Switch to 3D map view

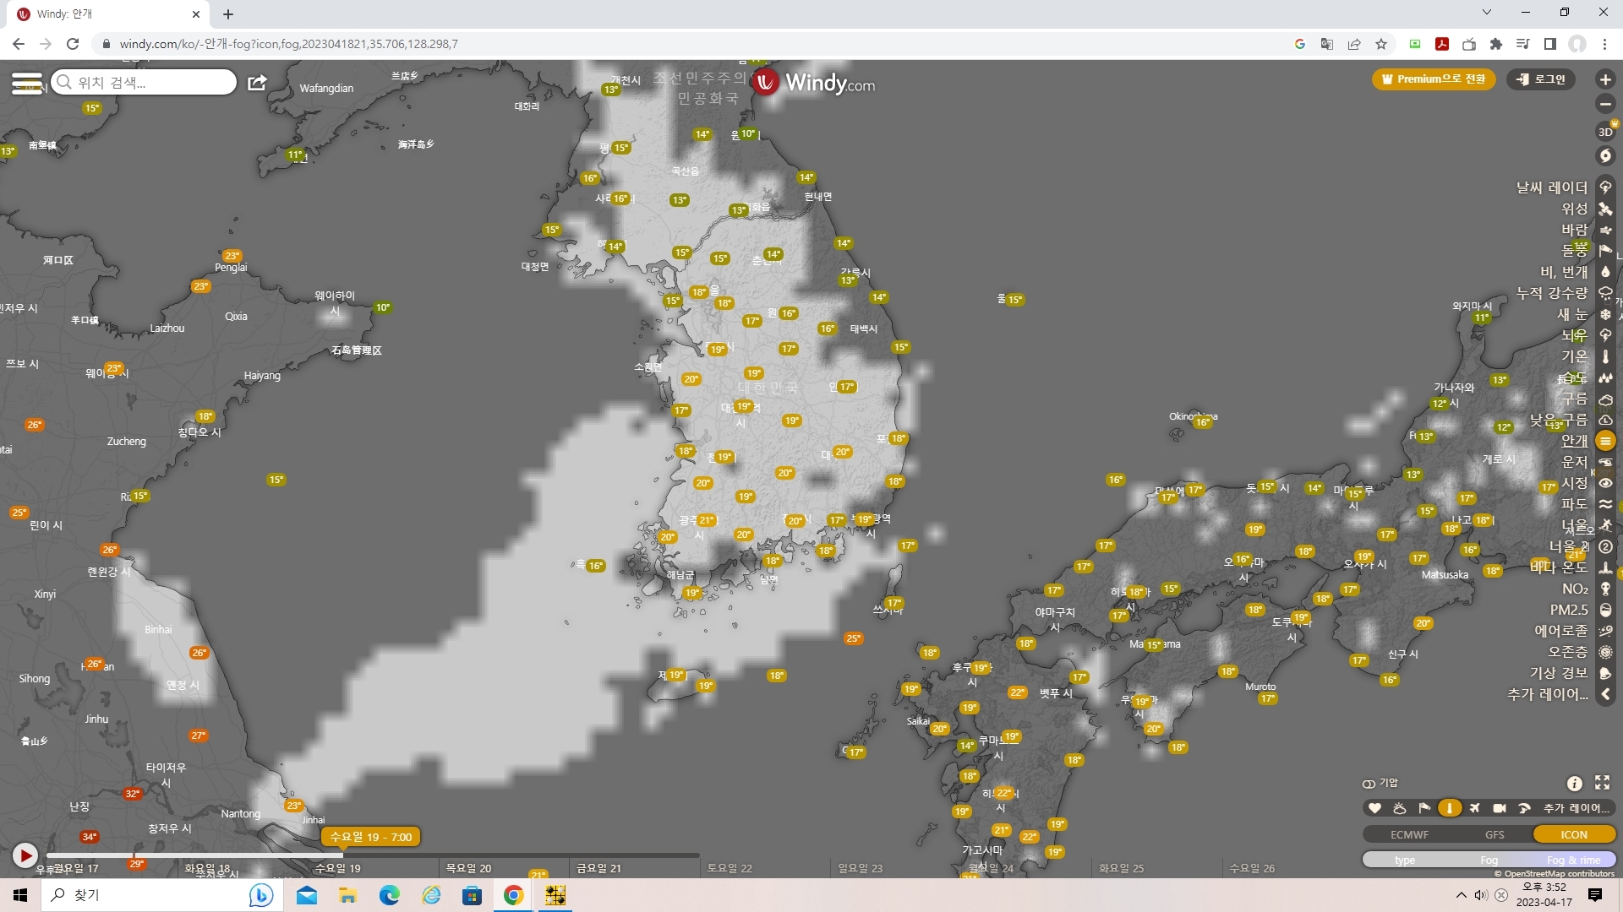point(1605,132)
